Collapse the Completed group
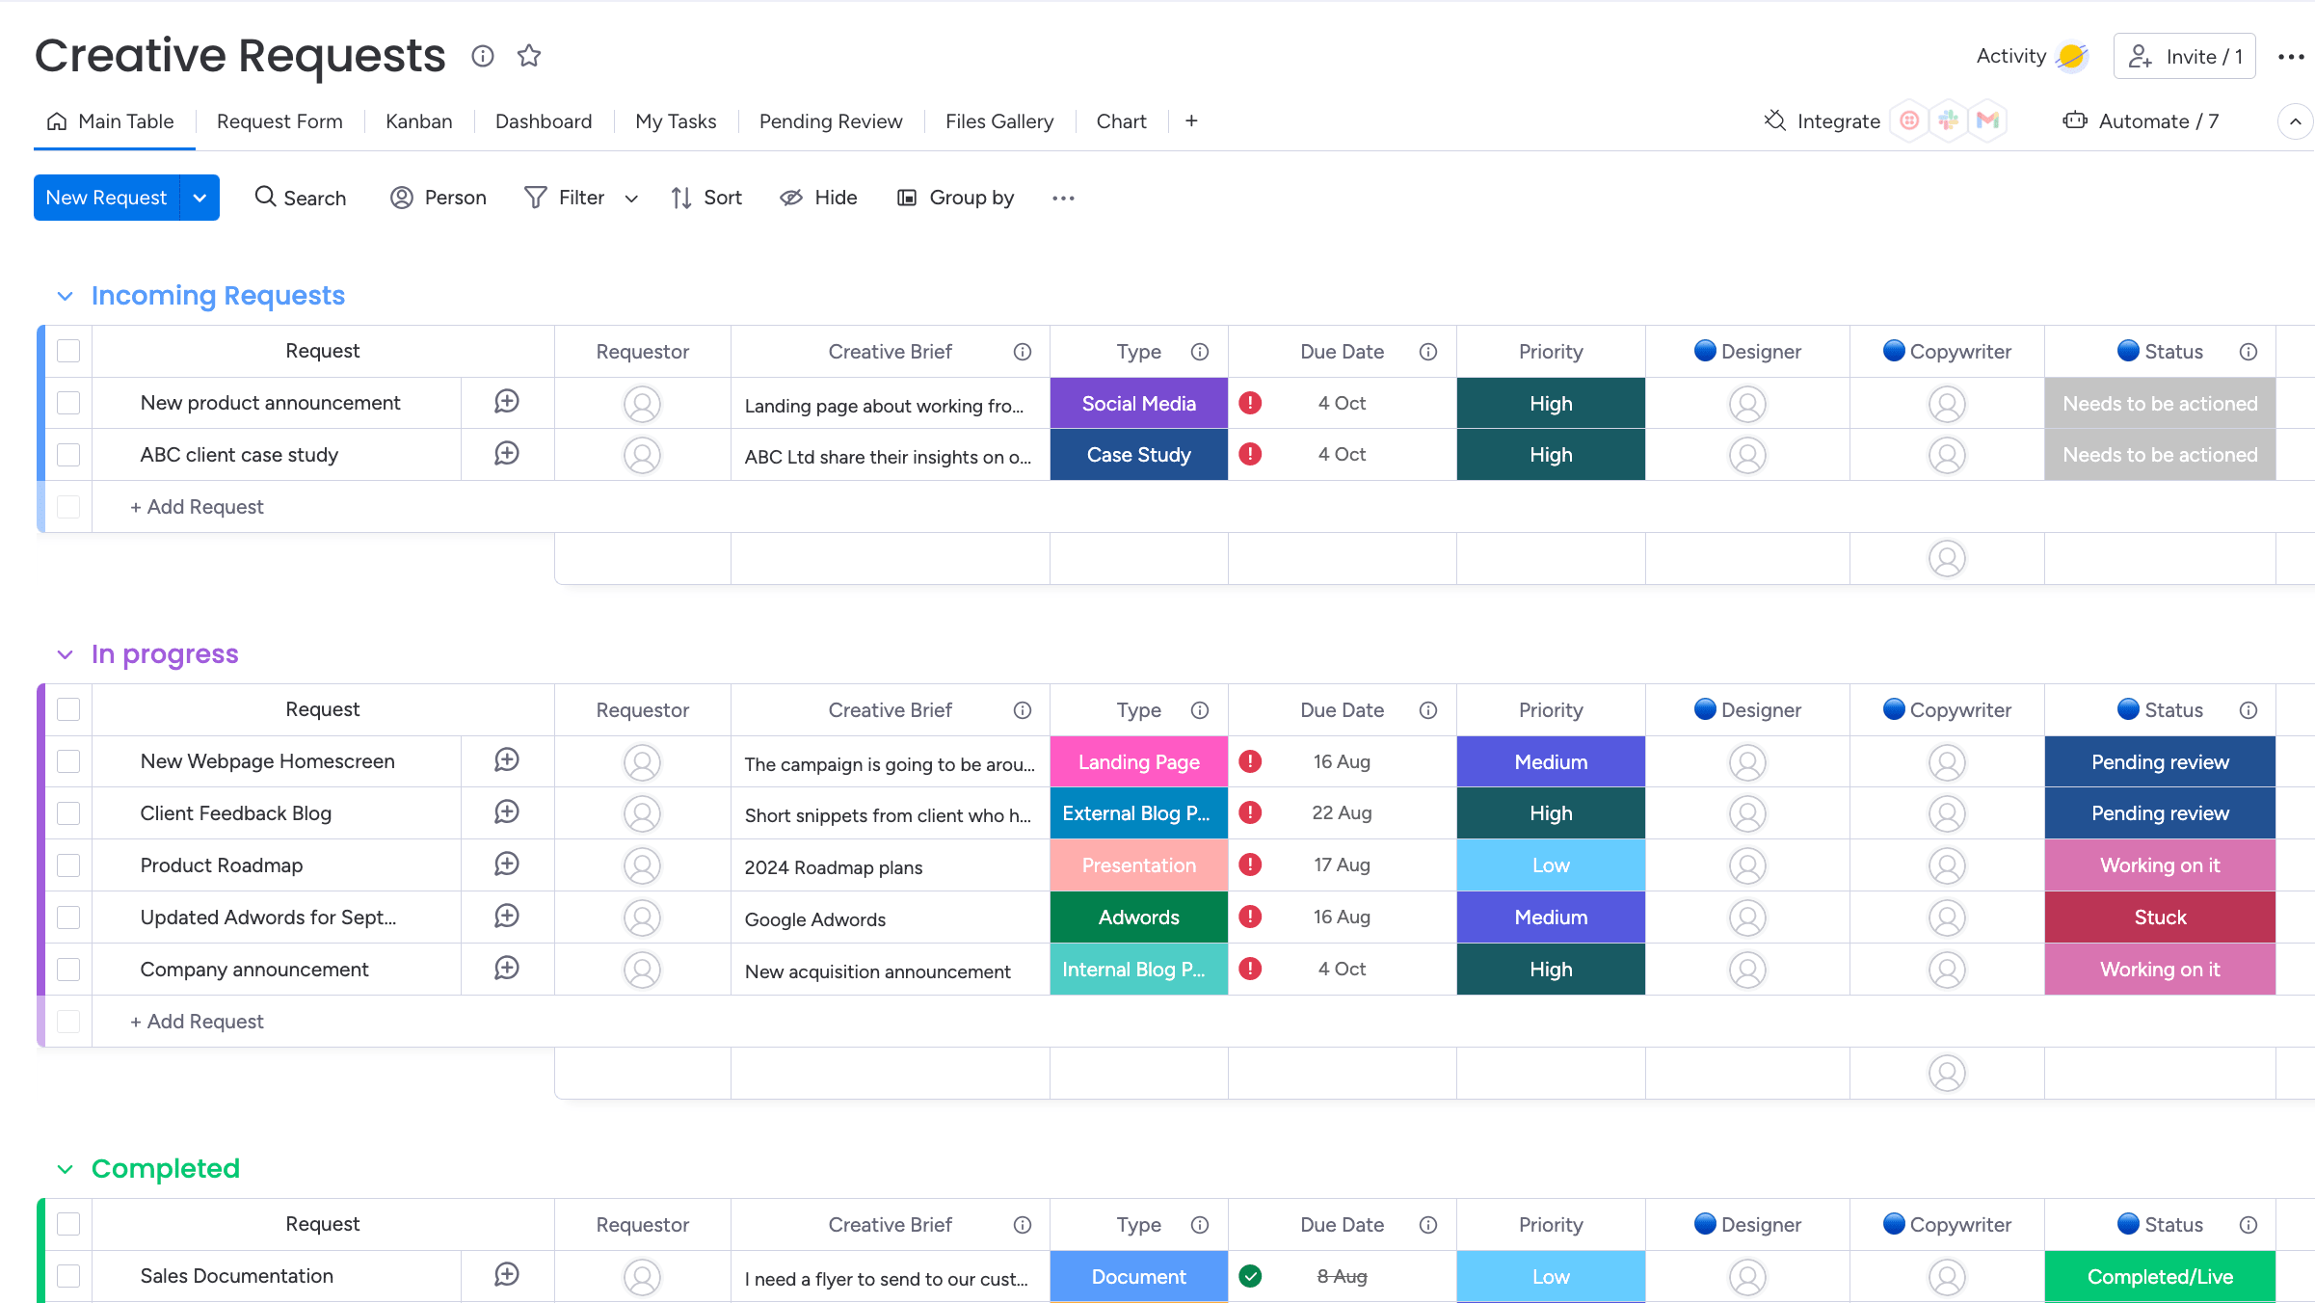2315x1303 pixels. tap(65, 1169)
